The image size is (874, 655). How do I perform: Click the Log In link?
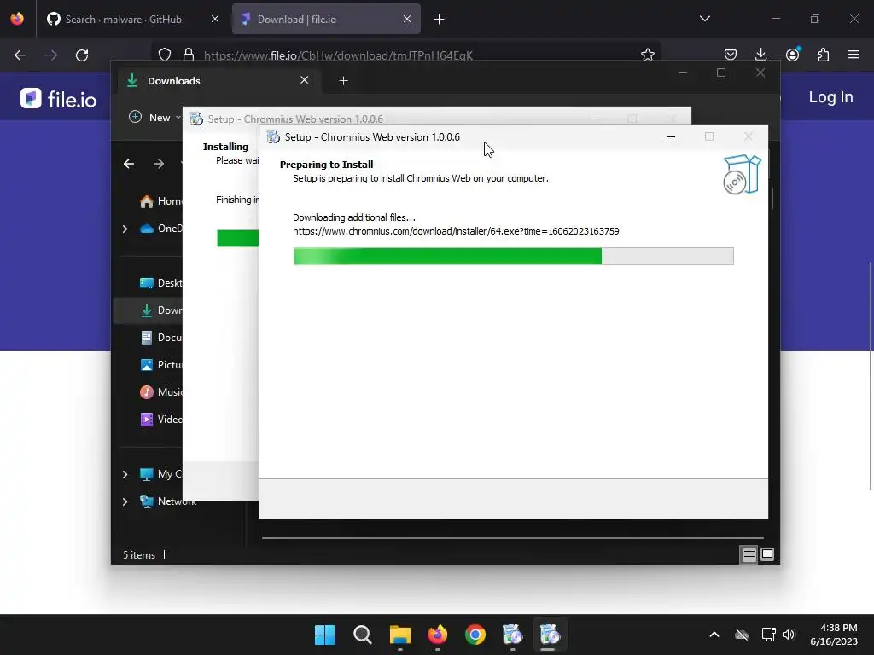tap(830, 97)
